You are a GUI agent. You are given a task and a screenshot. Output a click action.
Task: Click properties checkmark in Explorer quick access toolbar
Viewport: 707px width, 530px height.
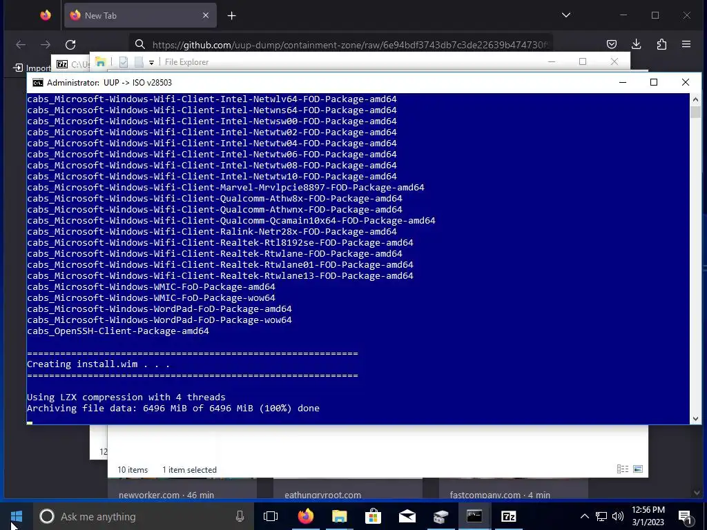[124, 61]
